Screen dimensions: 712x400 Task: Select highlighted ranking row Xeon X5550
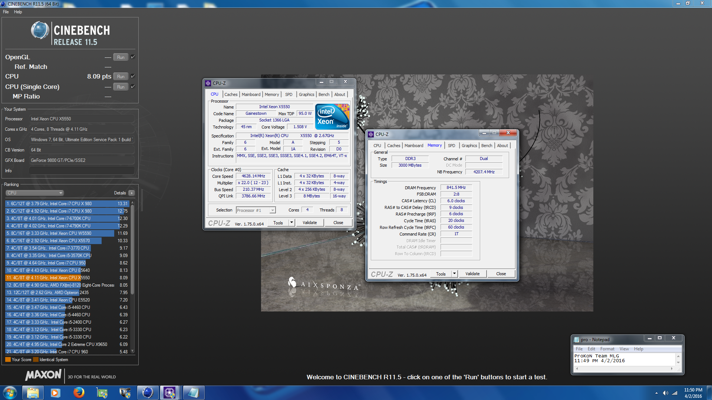pos(67,278)
